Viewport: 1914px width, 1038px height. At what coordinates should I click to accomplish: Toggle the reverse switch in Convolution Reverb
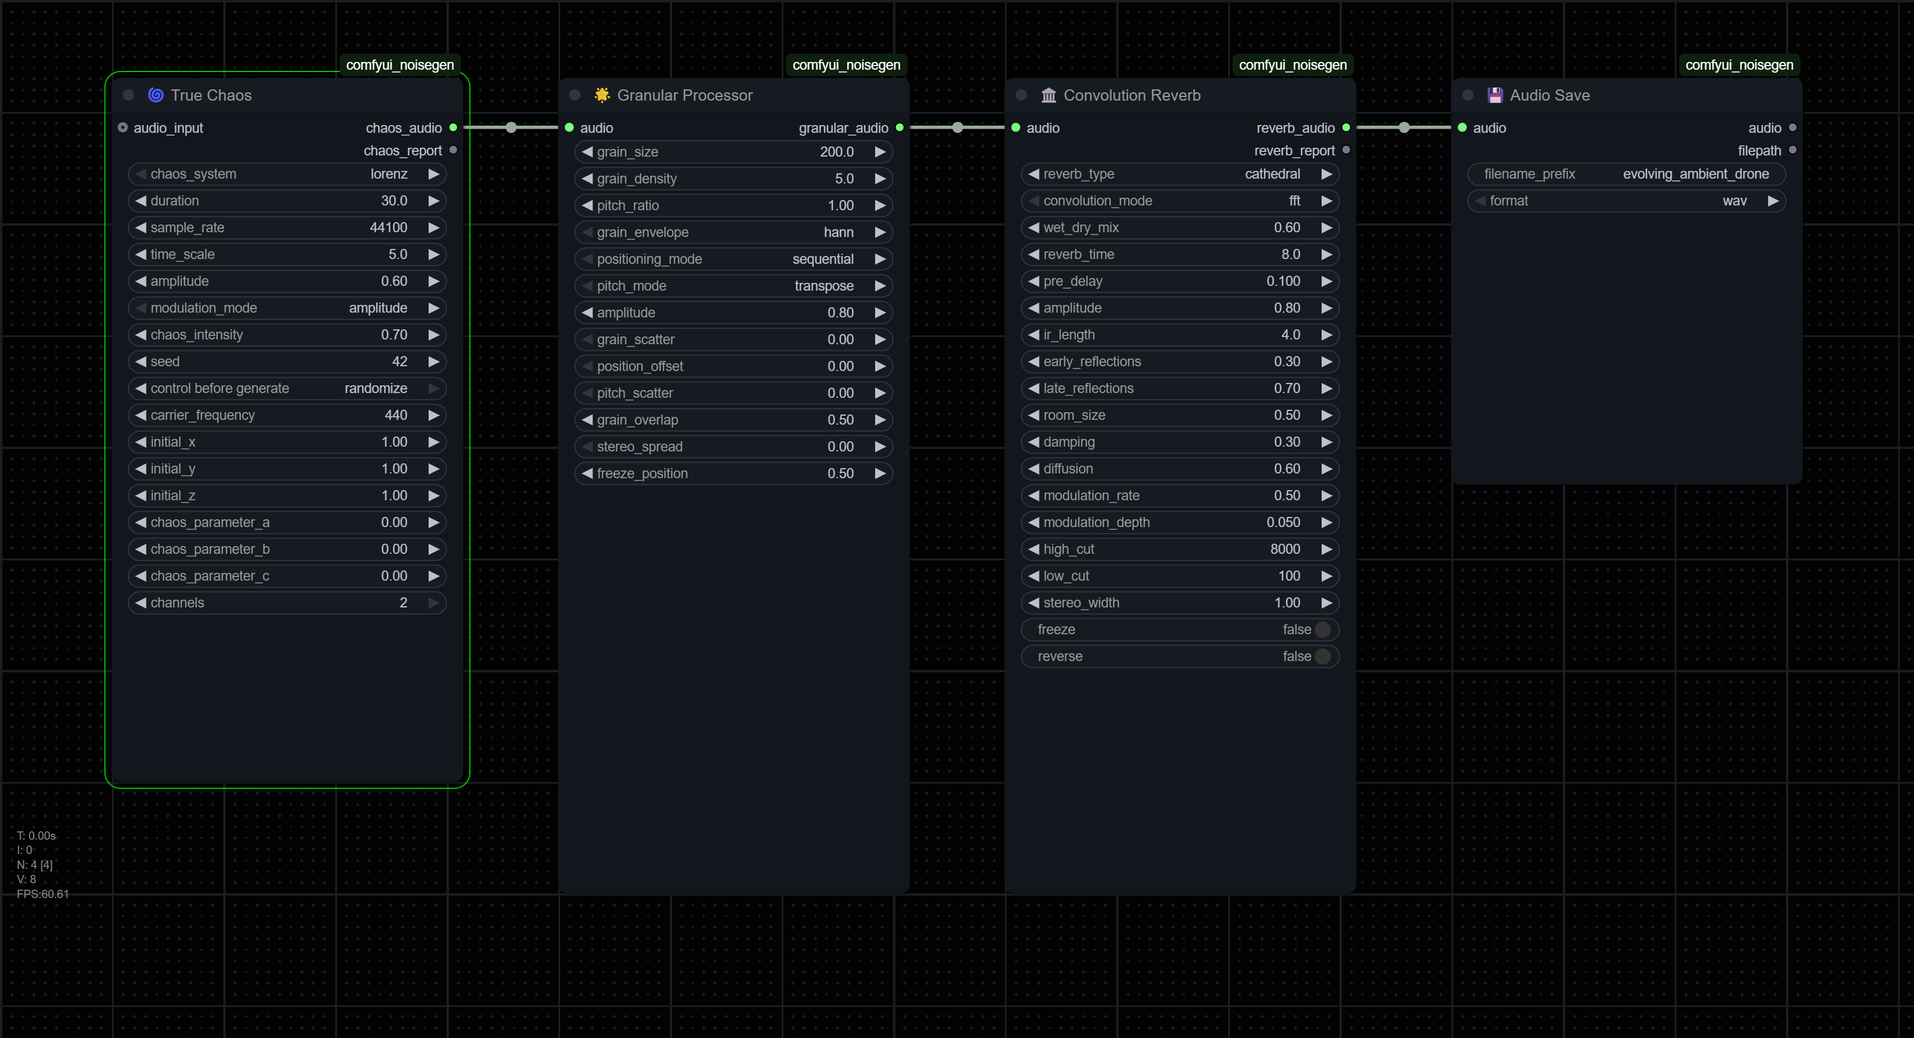[x=1323, y=657]
